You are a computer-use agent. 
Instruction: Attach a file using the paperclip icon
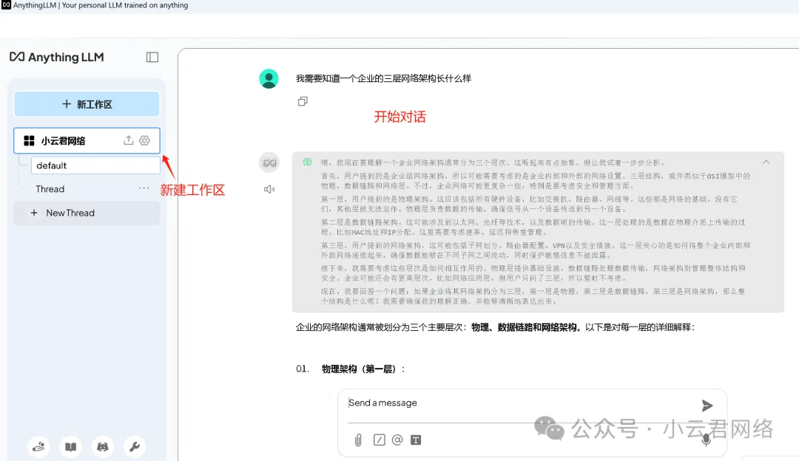pyautogui.click(x=358, y=440)
